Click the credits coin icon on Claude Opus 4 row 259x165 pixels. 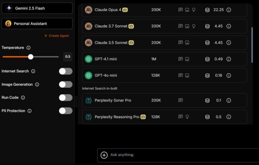click(x=207, y=10)
